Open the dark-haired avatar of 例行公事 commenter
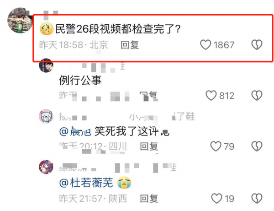This screenshot has width=274, height=211. click(x=46, y=65)
